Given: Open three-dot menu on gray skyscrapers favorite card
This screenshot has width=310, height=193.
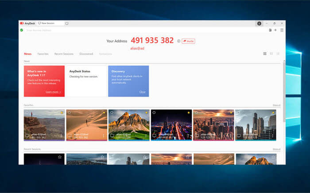Looking at the screenshot, I should point(273,136).
